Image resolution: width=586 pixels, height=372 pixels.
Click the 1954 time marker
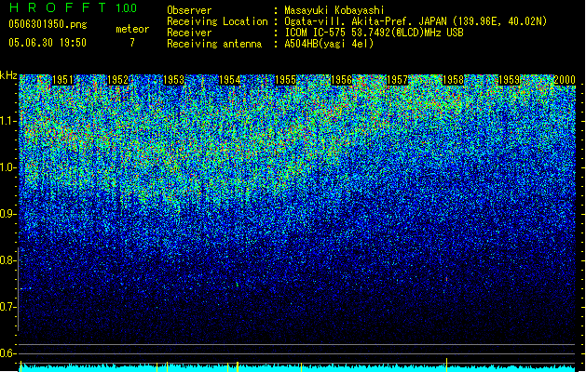pos(229,80)
